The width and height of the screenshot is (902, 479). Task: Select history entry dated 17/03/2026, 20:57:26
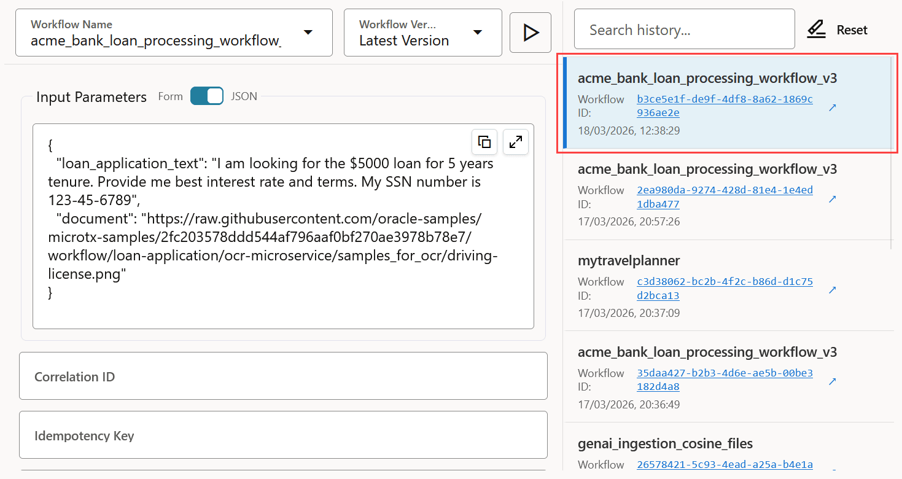[729, 195]
